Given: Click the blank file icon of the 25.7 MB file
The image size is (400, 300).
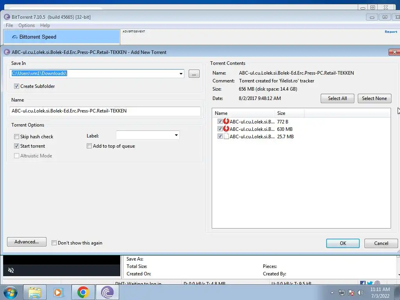Looking at the screenshot, I should coord(226,136).
